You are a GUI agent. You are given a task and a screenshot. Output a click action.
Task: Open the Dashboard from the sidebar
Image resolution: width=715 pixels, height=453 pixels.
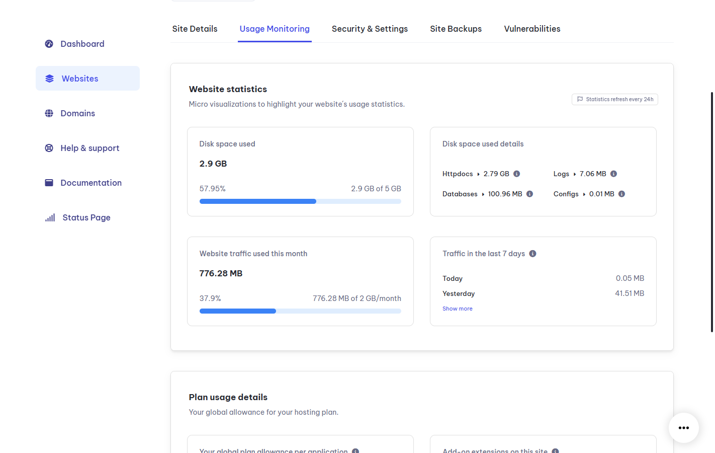[49, 44]
